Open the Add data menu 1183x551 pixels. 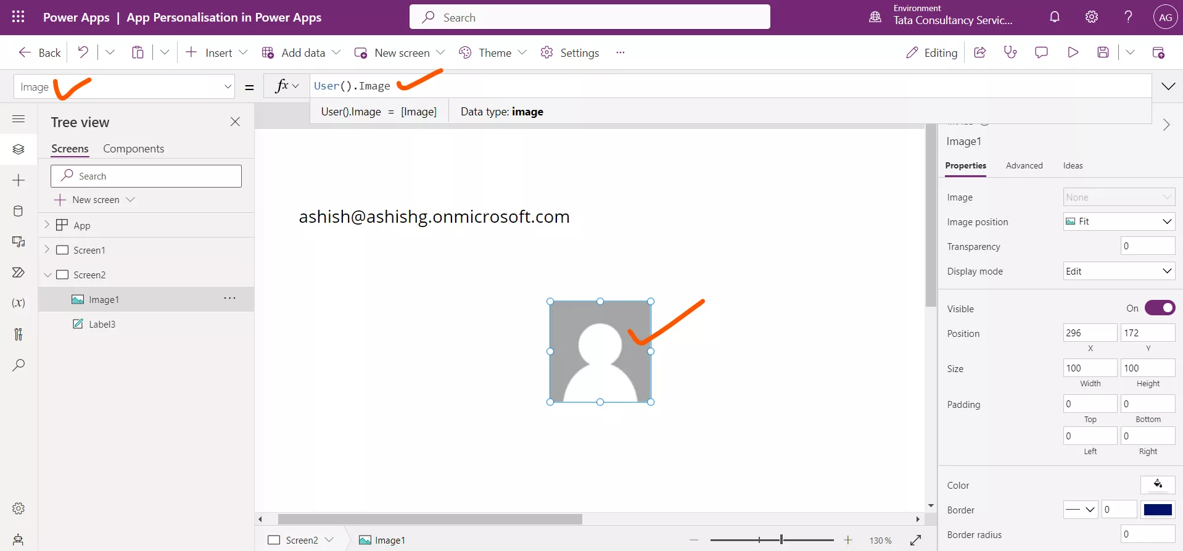click(x=301, y=52)
